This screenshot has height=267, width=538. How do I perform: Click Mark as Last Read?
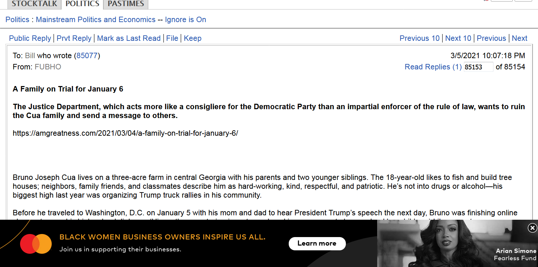(129, 38)
